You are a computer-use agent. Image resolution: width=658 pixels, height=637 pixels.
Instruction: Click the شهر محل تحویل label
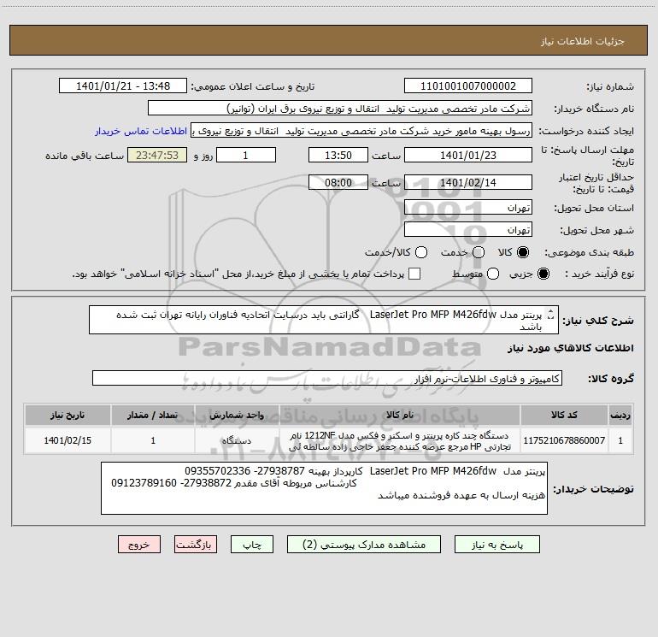click(x=596, y=231)
